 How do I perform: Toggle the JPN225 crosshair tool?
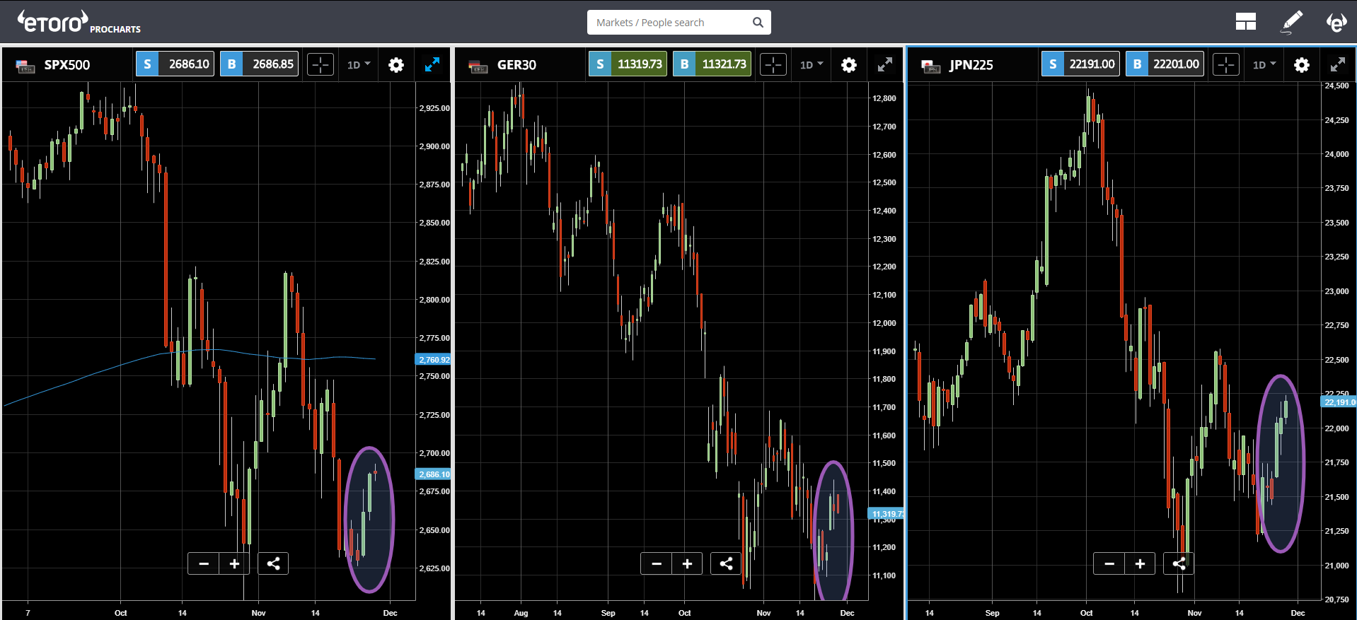[x=1226, y=65]
